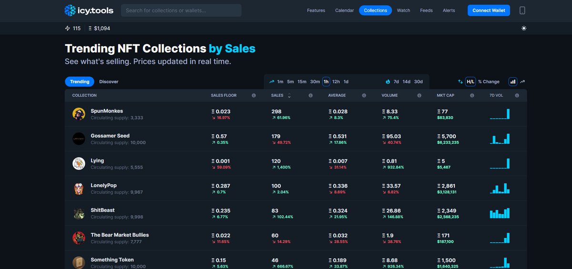This screenshot has height=269, width=572.
Task: Toggle light mode sun icon
Action: [x=524, y=29]
